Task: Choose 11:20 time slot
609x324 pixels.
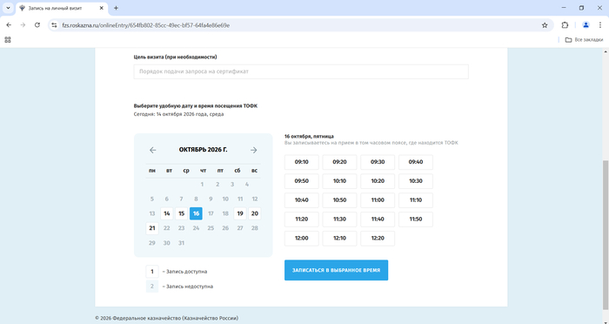Action: (x=301, y=219)
